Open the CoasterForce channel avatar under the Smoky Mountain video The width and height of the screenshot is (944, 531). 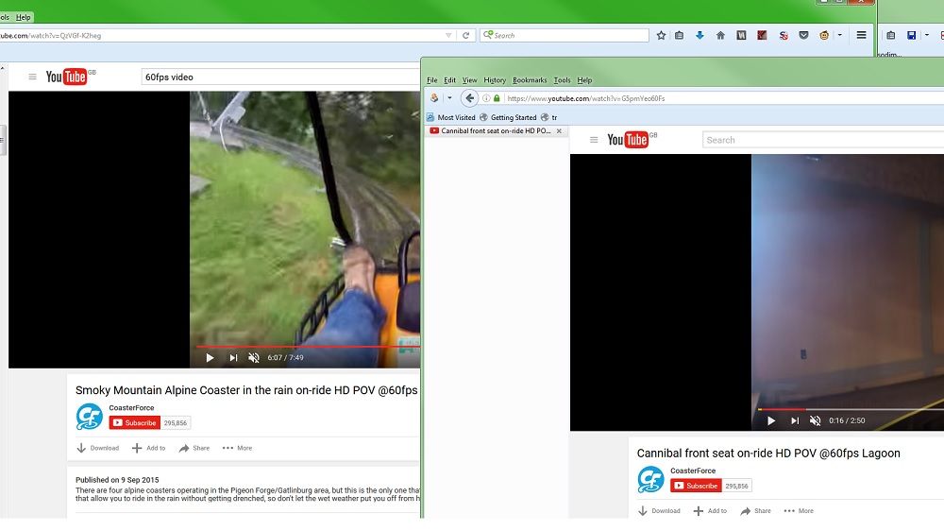[x=89, y=417]
